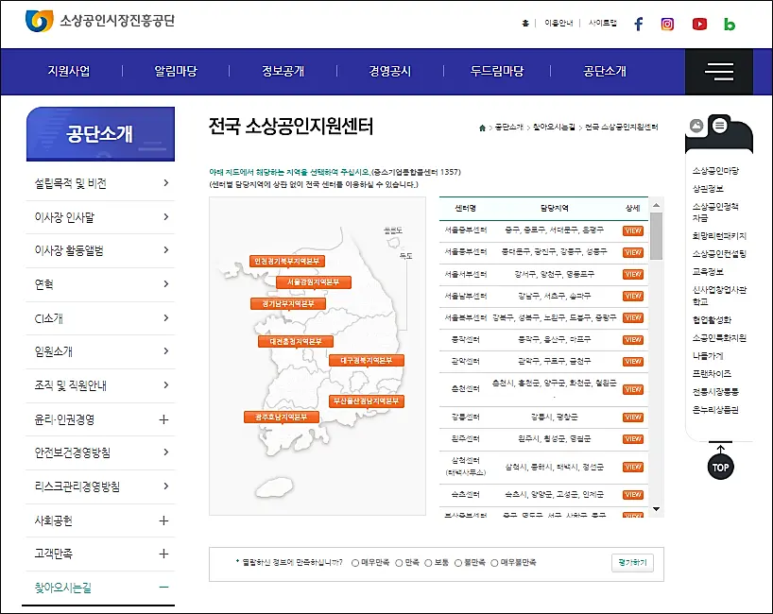
Task: Open the Facebook social media icon
Action: pyautogui.click(x=638, y=24)
